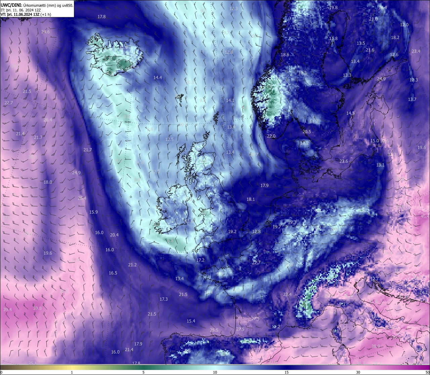Viewport: 430px width, 375px height.
Task: Click the 19.2 value on the map
Action: coord(232,231)
